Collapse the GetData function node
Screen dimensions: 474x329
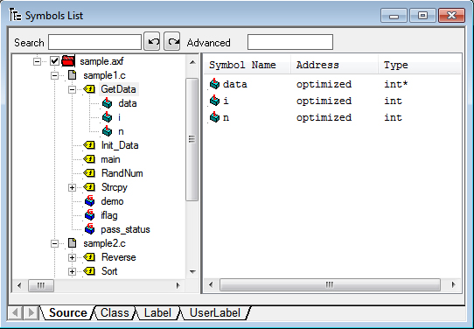(x=72, y=89)
